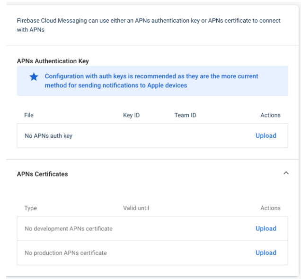
Task: Click the Firebase Cloud Messaging description text
Action: tap(149, 25)
